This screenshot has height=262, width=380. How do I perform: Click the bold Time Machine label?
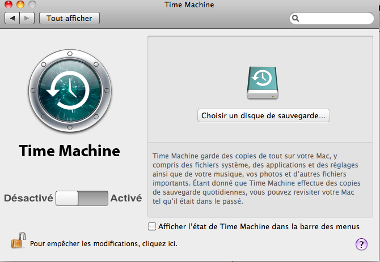[x=69, y=151]
